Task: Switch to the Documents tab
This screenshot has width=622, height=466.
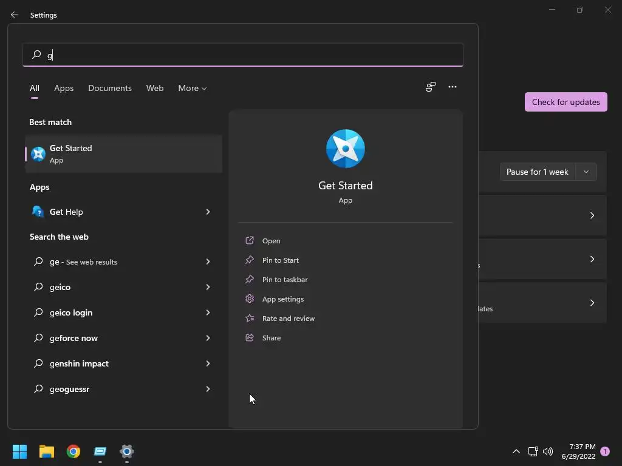Action: (x=110, y=88)
